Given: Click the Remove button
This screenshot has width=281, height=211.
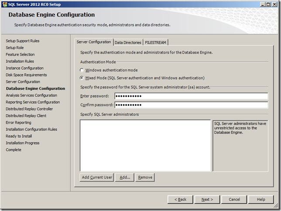Looking at the screenshot, I should pyautogui.click(x=145, y=177).
